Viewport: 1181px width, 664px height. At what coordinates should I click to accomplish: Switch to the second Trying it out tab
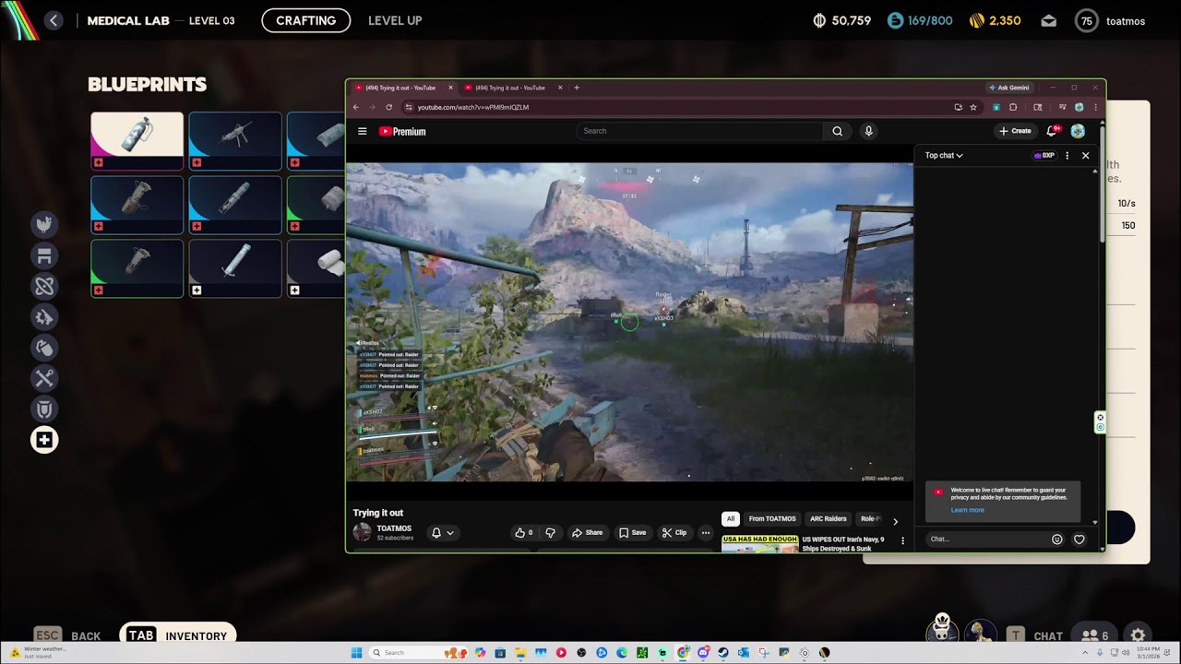tap(509, 88)
